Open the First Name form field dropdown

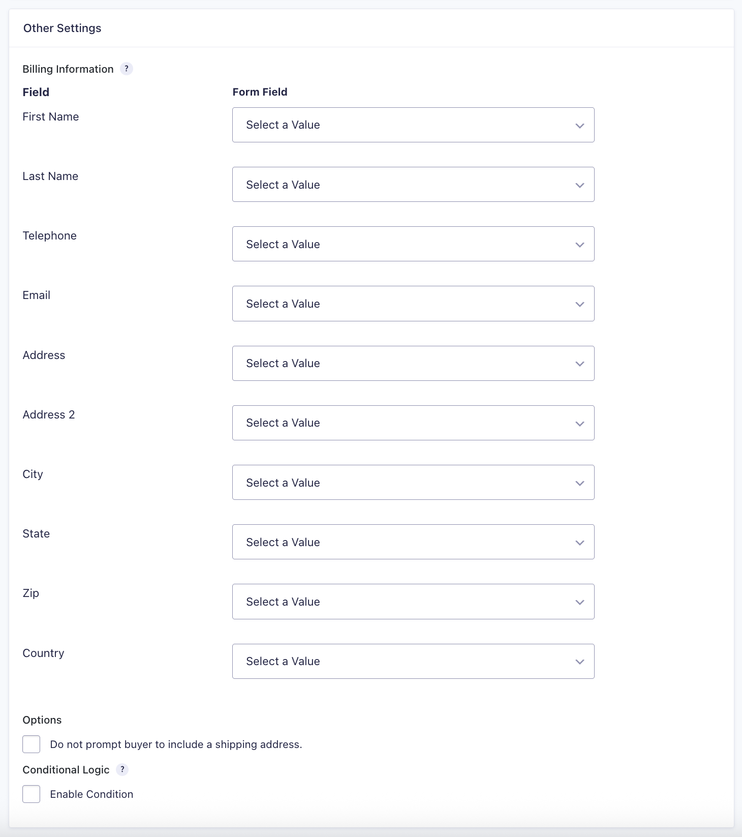coord(413,125)
